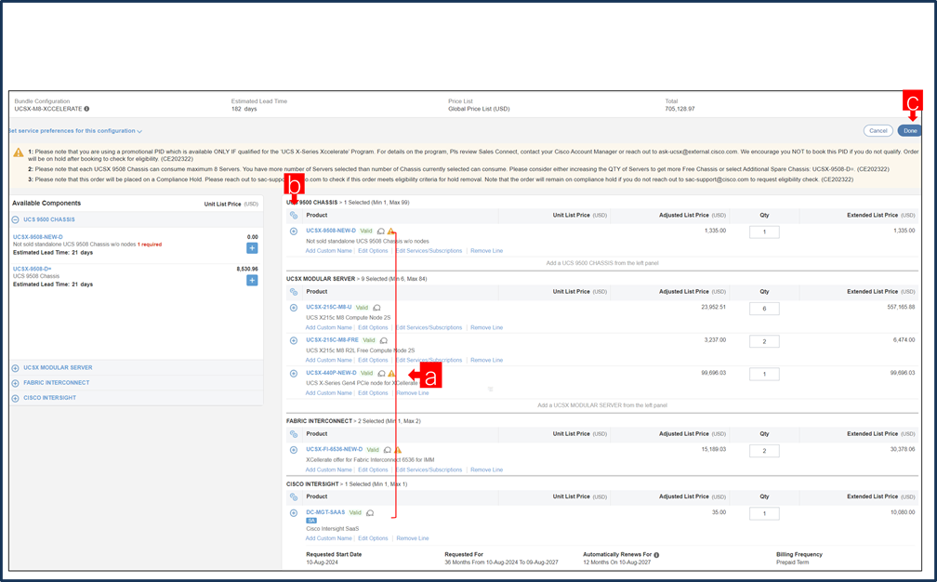Screen dimensions: 937x582
Task: Add UCSX-9508-NEW-D using its plus button
Action: click(252, 248)
